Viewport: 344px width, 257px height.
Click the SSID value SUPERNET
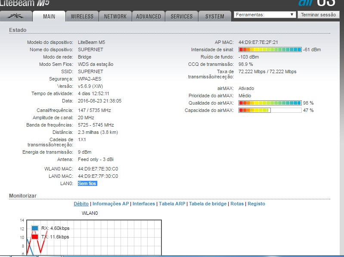pos(90,71)
